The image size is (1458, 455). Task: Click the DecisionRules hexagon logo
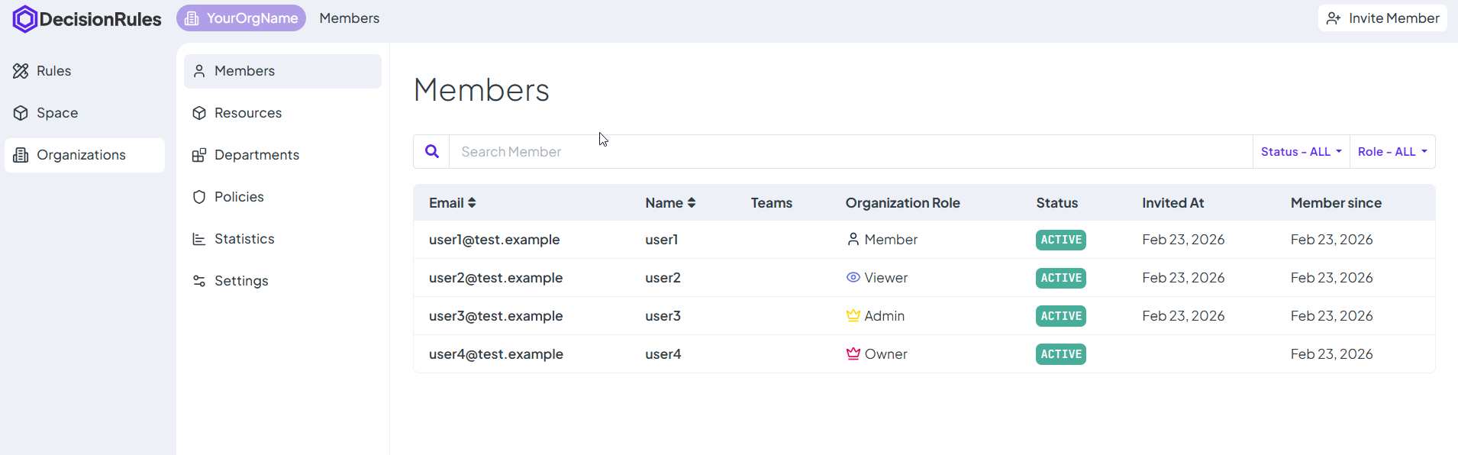(24, 19)
